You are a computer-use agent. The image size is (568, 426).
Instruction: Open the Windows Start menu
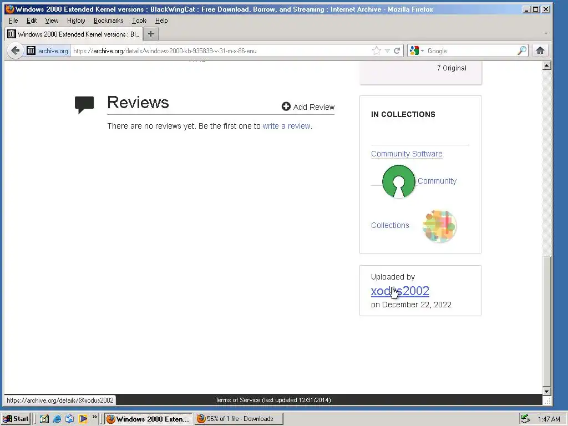(16, 419)
